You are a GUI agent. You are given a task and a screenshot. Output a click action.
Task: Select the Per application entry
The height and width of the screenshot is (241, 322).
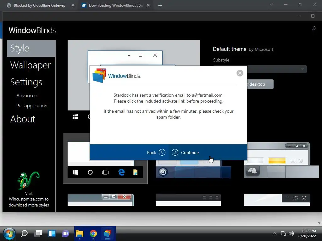pos(32,105)
